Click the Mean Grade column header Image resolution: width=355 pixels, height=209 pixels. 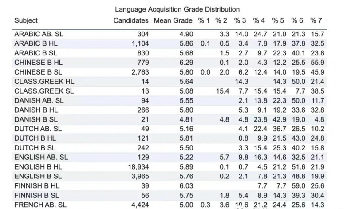(x=173, y=20)
